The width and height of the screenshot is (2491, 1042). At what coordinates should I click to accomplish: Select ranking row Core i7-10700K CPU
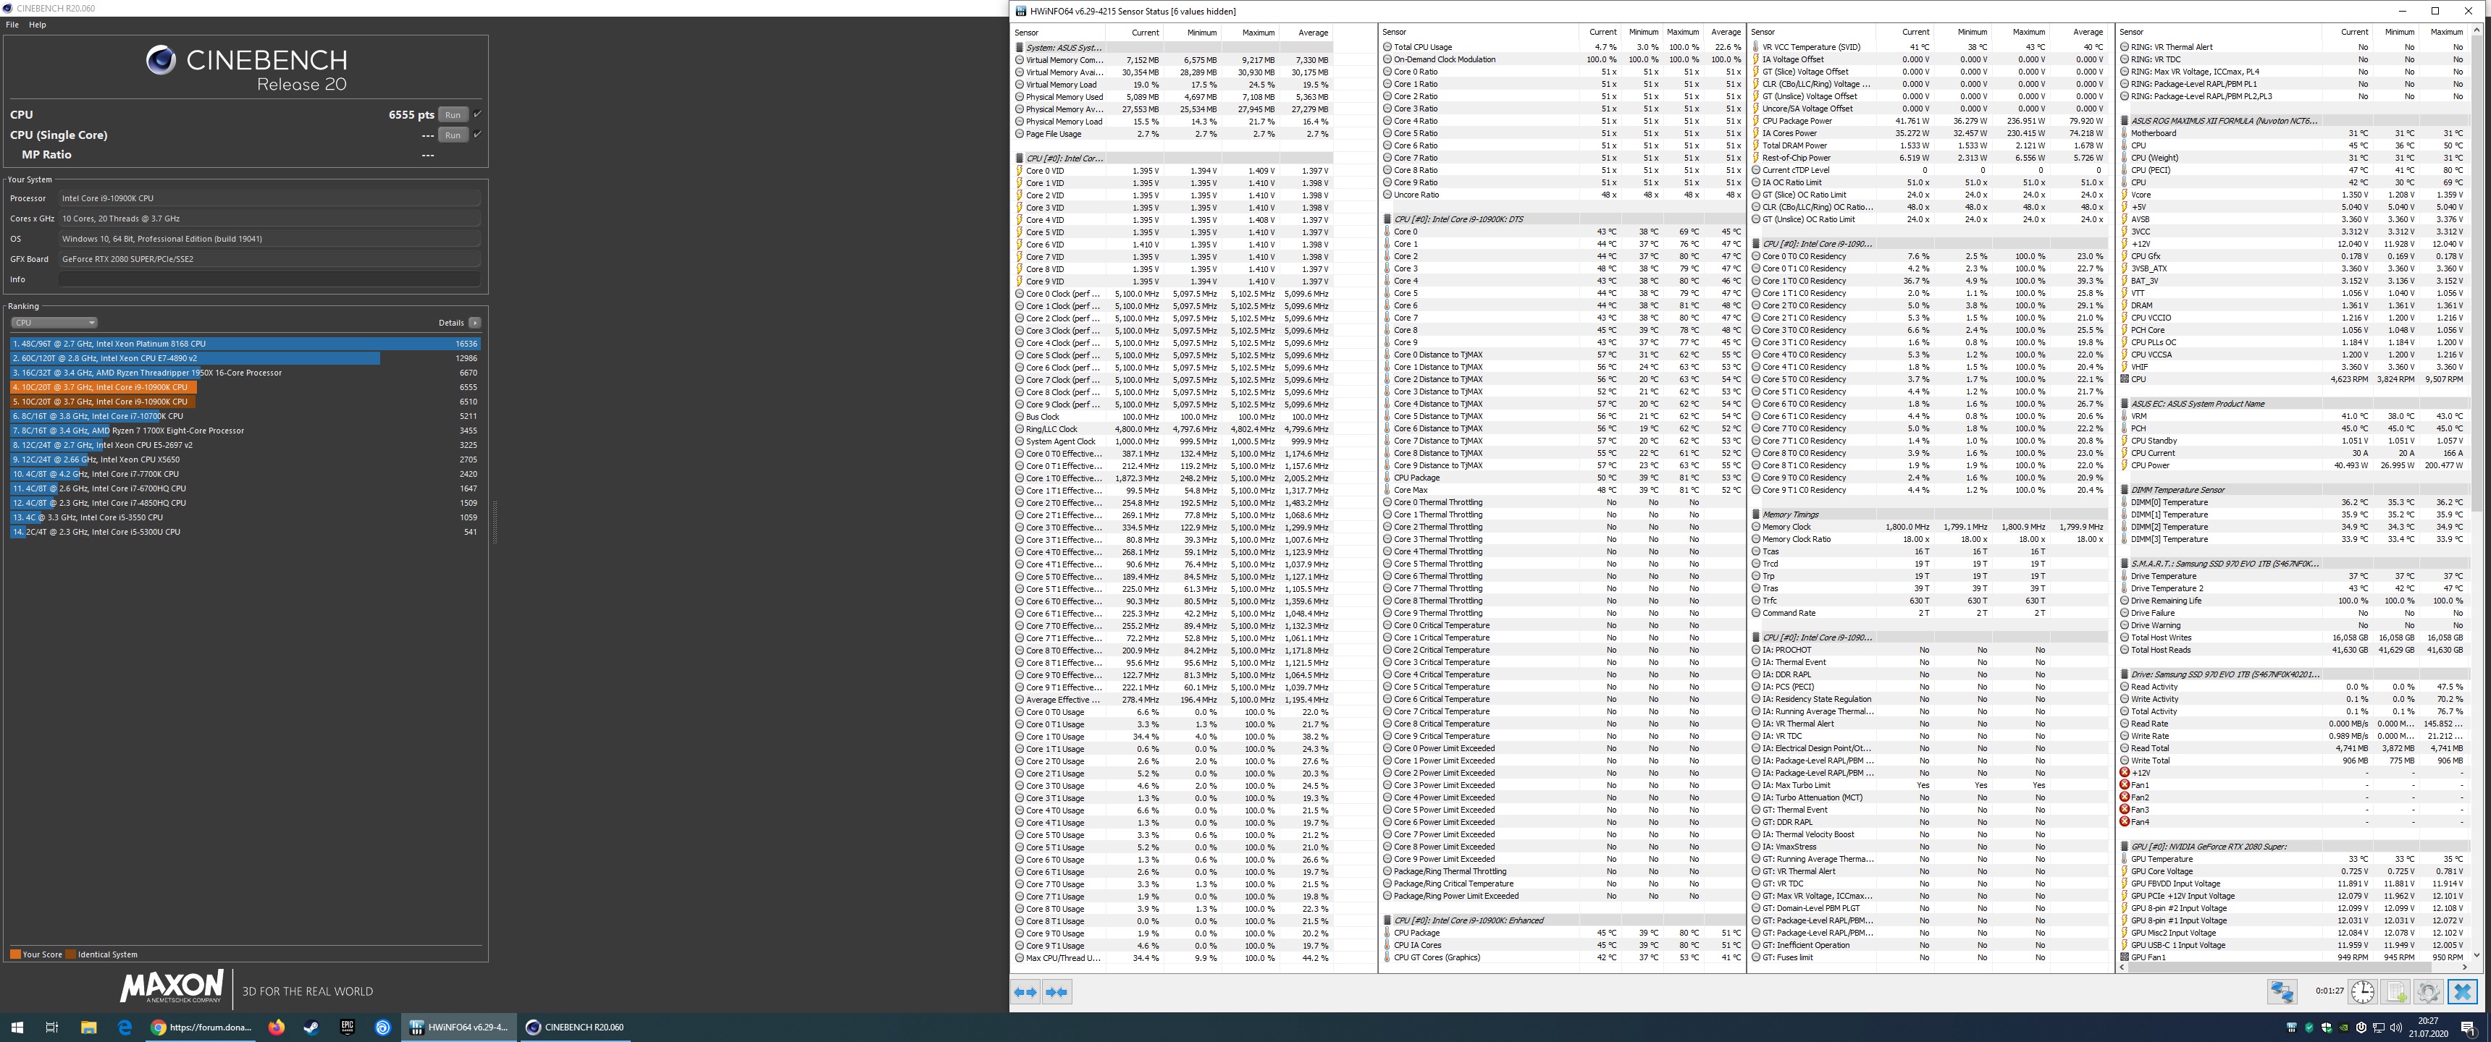tap(245, 415)
